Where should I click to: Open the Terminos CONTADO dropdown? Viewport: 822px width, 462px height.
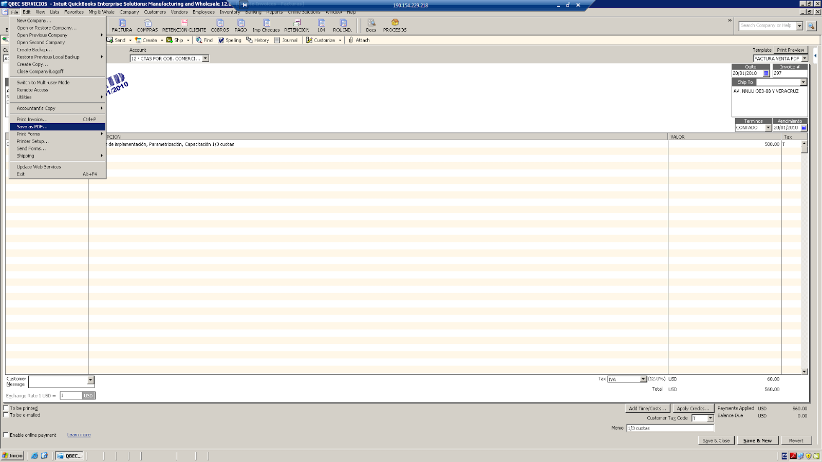pyautogui.click(x=768, y=128)
